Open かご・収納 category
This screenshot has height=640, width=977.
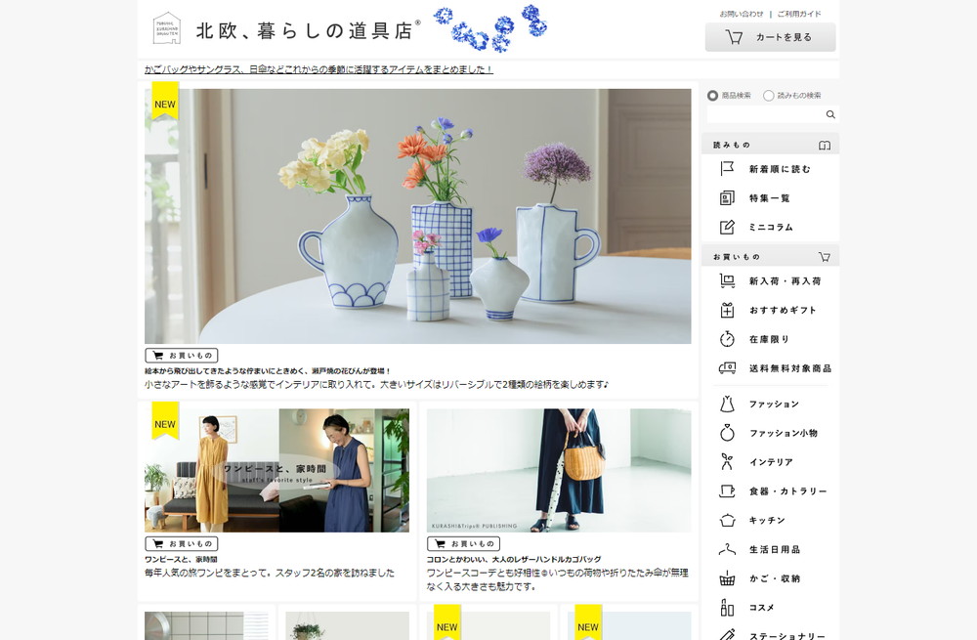tap(775, 578)
